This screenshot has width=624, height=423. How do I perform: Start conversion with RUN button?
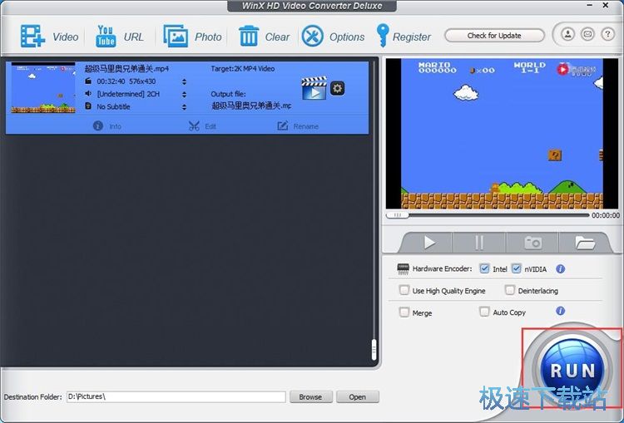point(572,370)
